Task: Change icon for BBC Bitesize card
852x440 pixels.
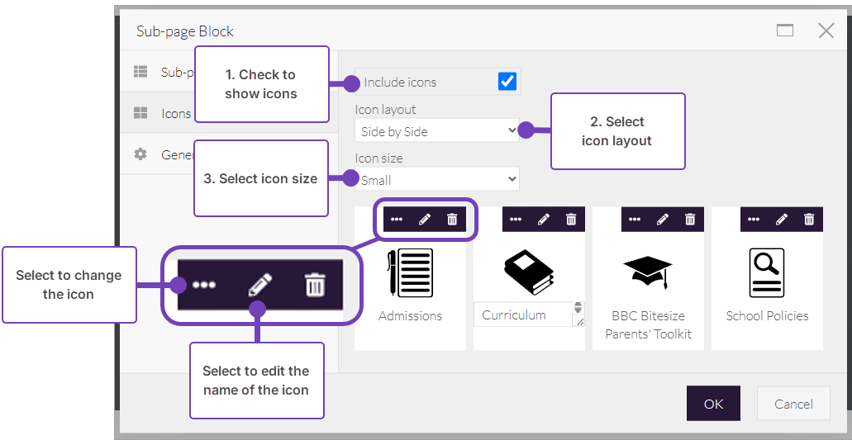Action: (635, 220)
